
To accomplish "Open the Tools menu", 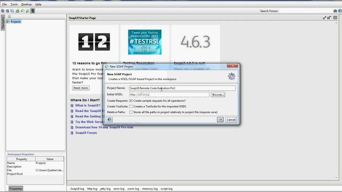I will point(14,4).
